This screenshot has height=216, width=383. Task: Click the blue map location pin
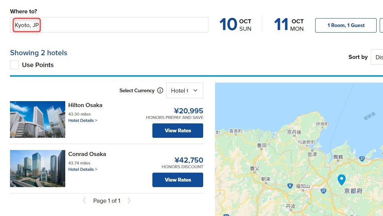[x=341, y=180]
